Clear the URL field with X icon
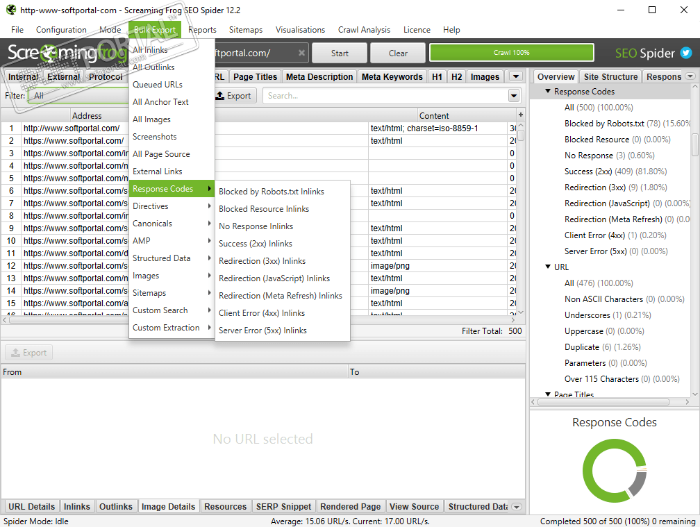This screenshot has width=700, height=527. (302, 53)
